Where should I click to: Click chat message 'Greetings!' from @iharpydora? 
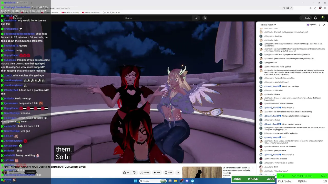pyautogui.click(x=278, y=36)
